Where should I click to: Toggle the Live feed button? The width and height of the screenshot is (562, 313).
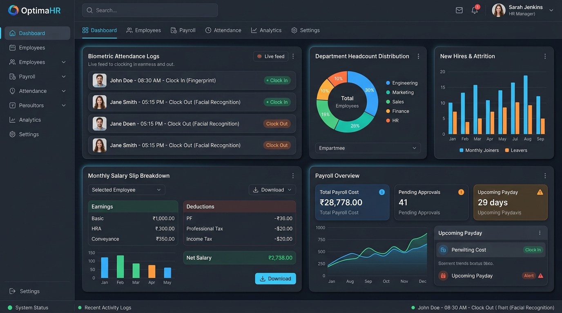pyautogui.click(x=271, y=56)
